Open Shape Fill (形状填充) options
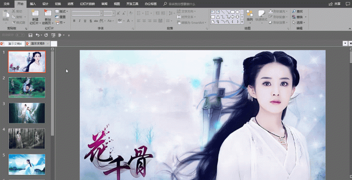The height and width of the screenshot is (180, 352). pyautogui.click(x=278, y=11)
